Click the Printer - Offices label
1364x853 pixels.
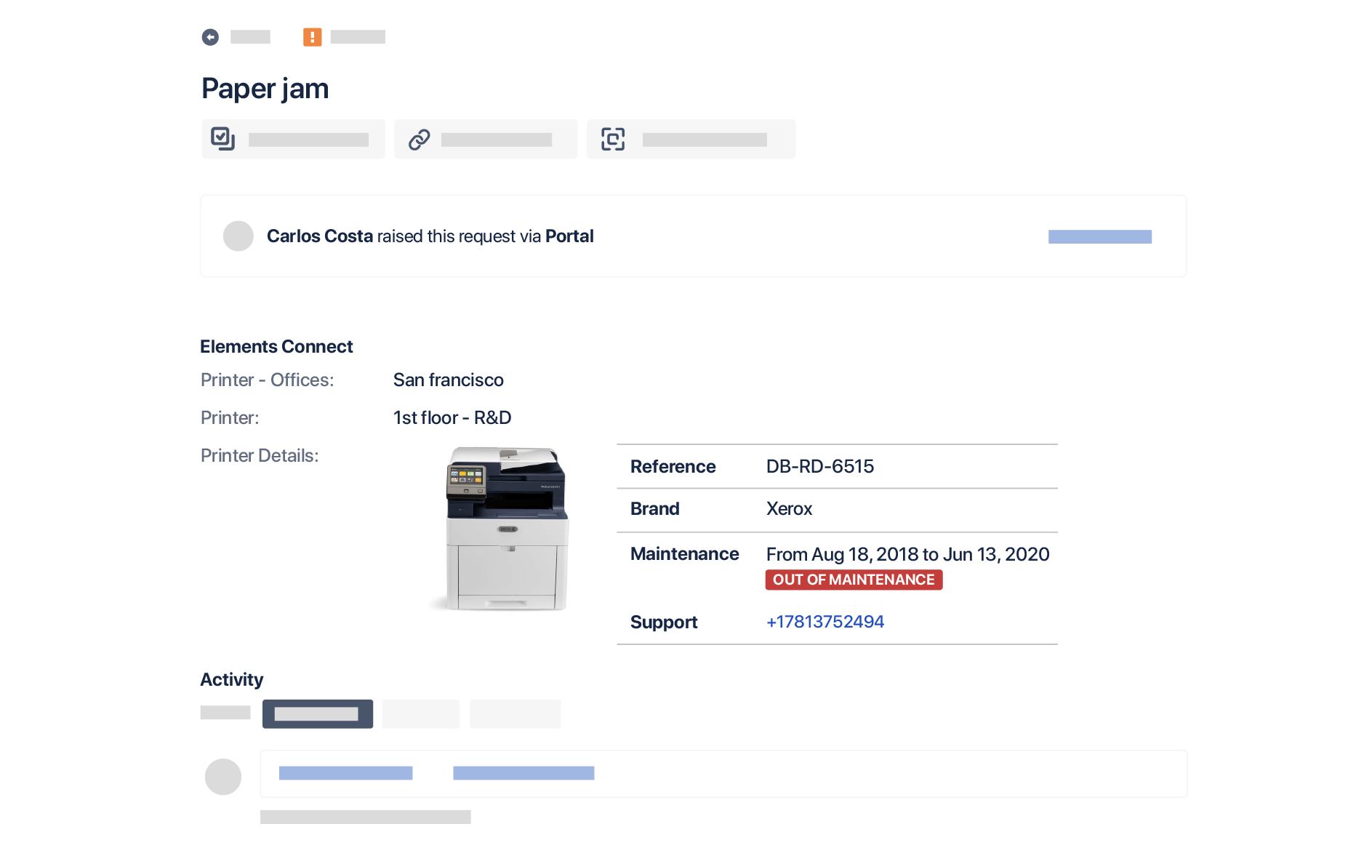coord(267,380)
